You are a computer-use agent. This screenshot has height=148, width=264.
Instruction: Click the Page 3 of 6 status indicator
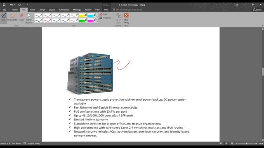pos(5,143)
